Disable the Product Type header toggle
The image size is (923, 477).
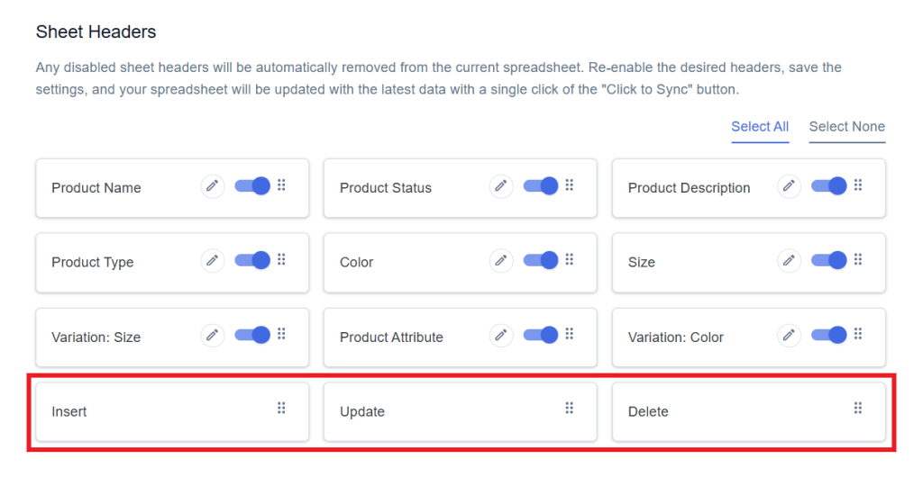(252, 259)
